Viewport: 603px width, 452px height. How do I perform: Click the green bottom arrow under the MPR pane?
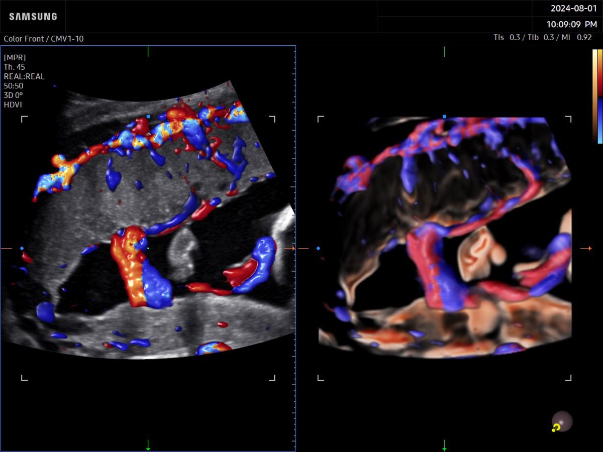click(148, 445)
